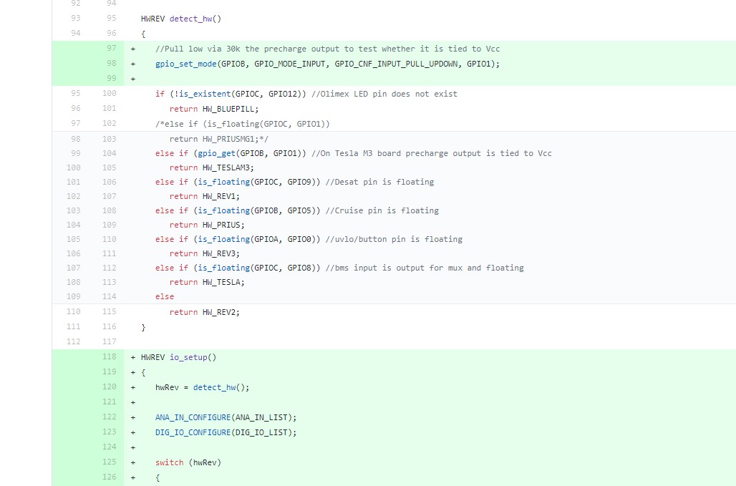Click DIG_IO_CONFIGURE macro call
The height and width of the screenshot is (486, 736).
(193, 432)
